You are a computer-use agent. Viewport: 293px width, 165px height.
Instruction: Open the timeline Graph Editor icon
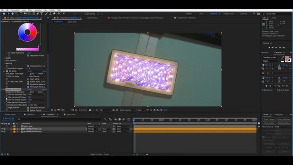pyautogui.click(x=129, y=119)
